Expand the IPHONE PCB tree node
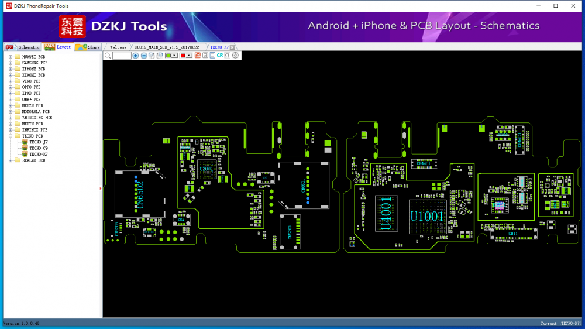Viewport: 585px width, 329px height. [11, 69]
